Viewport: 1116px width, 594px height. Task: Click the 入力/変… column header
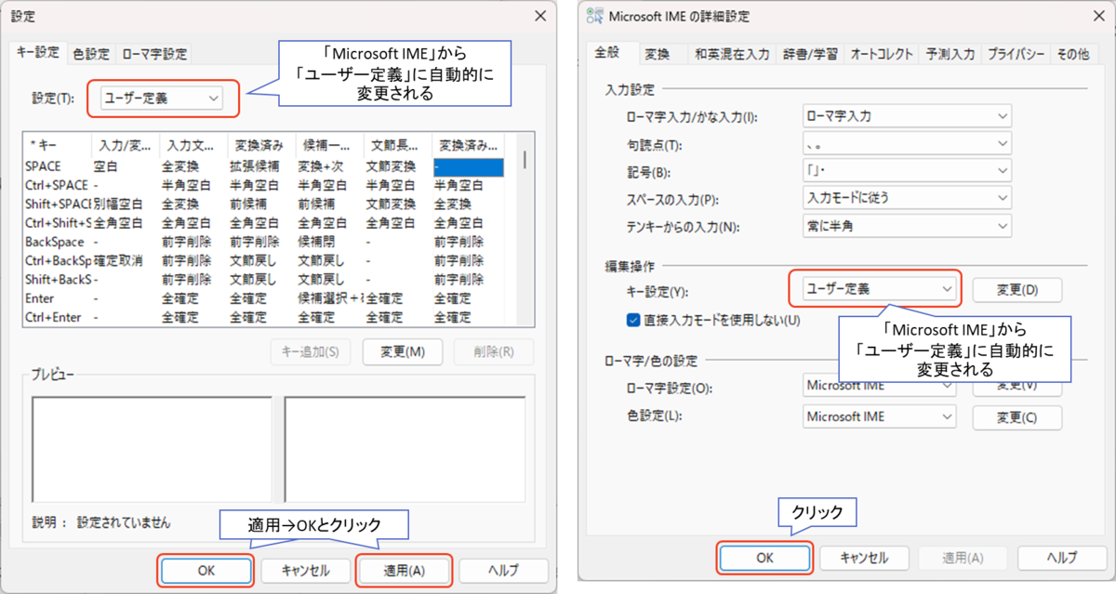pyautogui.click(x=126, y=144)
